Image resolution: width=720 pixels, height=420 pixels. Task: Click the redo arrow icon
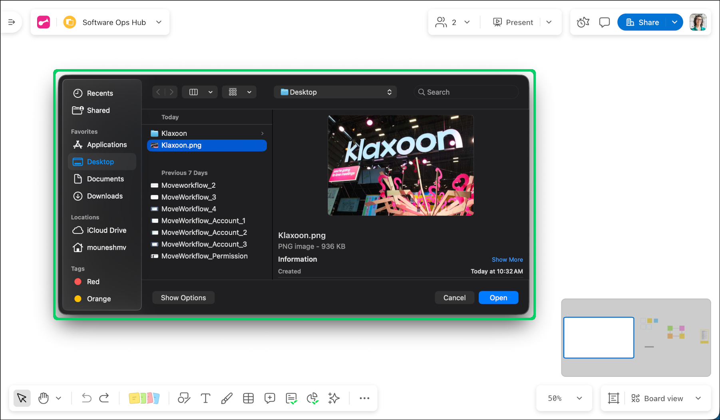point(104,398)
